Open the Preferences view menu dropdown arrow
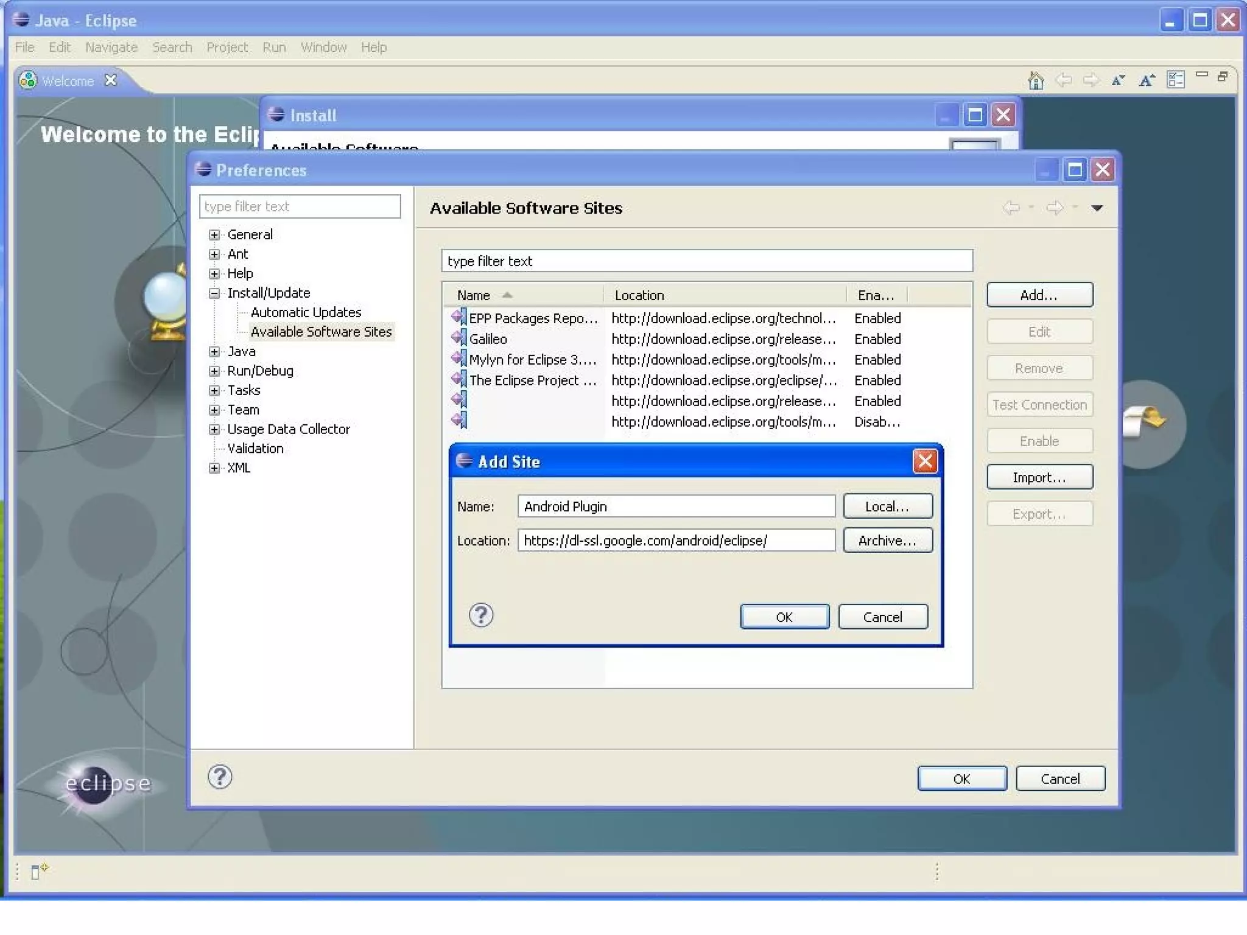Viewport: 1247px width, 935px height. tap(1097, 208)
